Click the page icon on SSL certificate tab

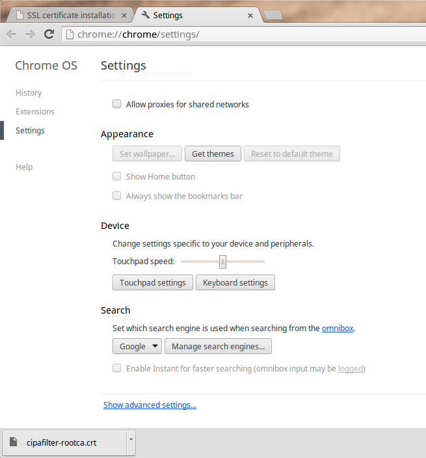[x=20, y=15]
